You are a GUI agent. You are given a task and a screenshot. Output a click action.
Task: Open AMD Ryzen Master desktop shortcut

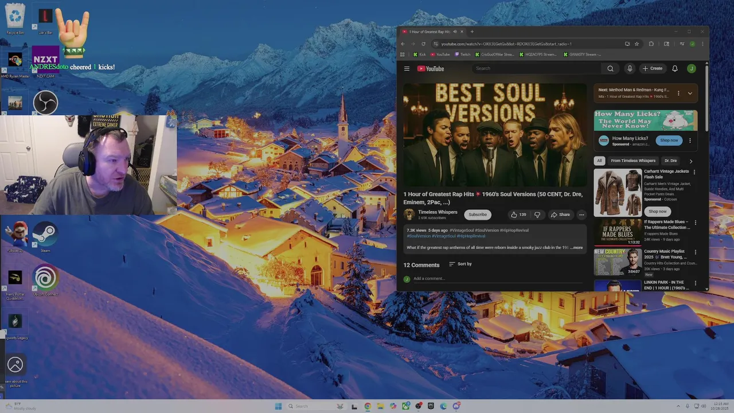tap(15, 63)
